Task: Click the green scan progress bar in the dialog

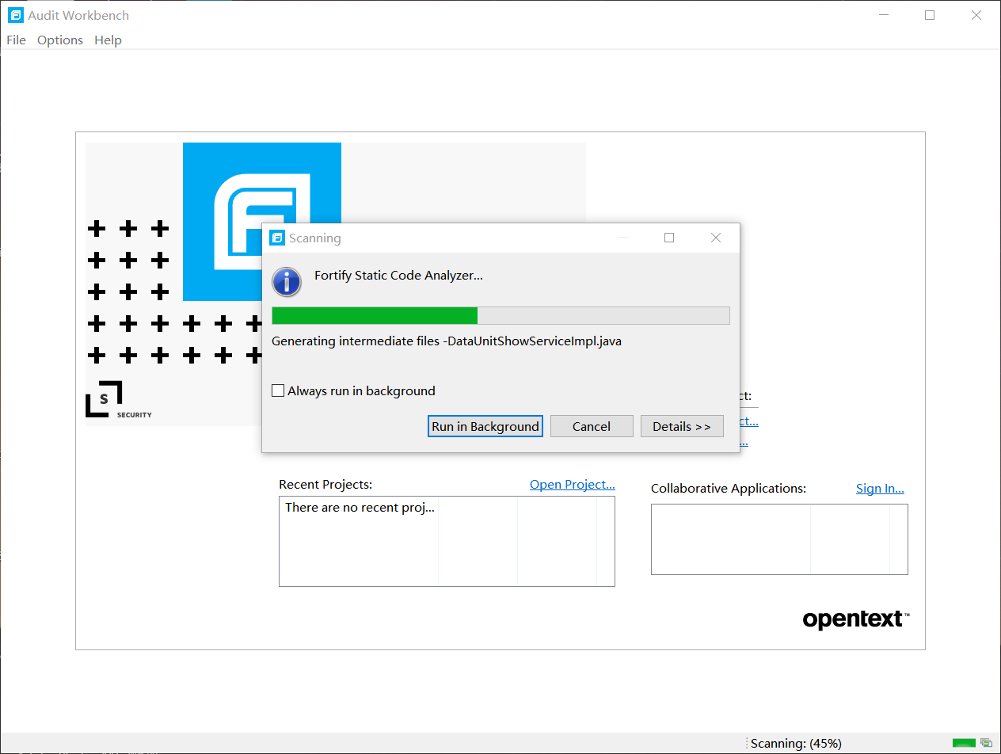Action: coord(500,315)
